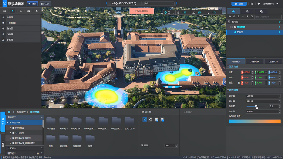Viewport: 283px width, 159px height.
Task: Expand the 1216tgm folder in asset tree
Action: click(10, 133)
